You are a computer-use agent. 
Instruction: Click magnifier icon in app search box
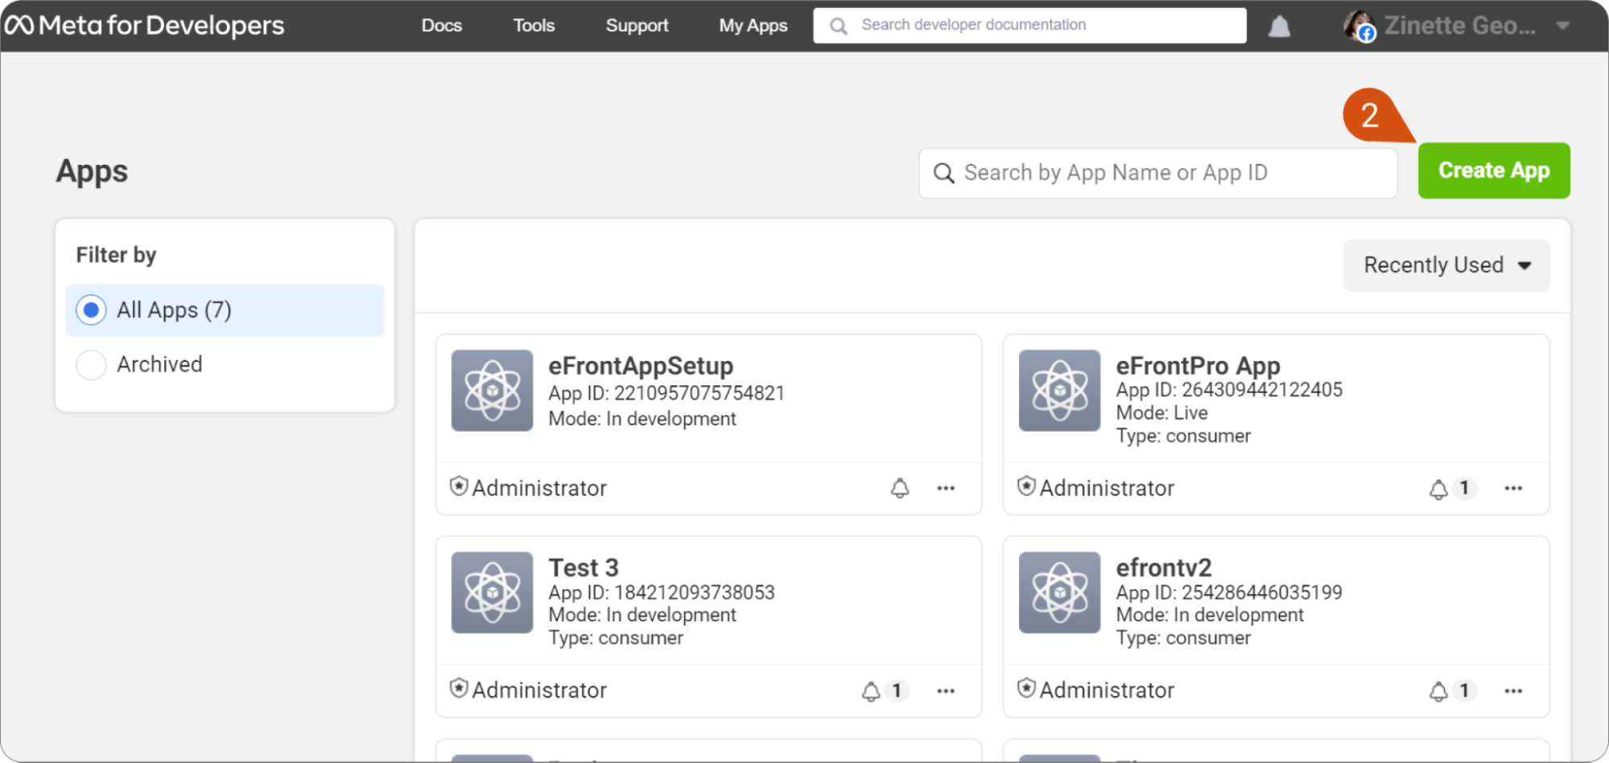pos(943,173)
